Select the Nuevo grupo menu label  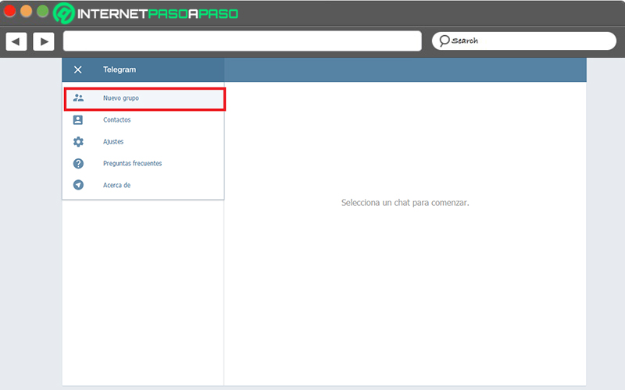121,98
